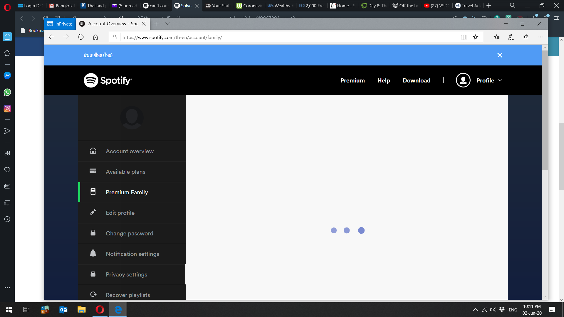Screen dimensions: 564x317
Task: Select Edit profile pen icon
Action: pyautogui.click(x=93, y=213)
